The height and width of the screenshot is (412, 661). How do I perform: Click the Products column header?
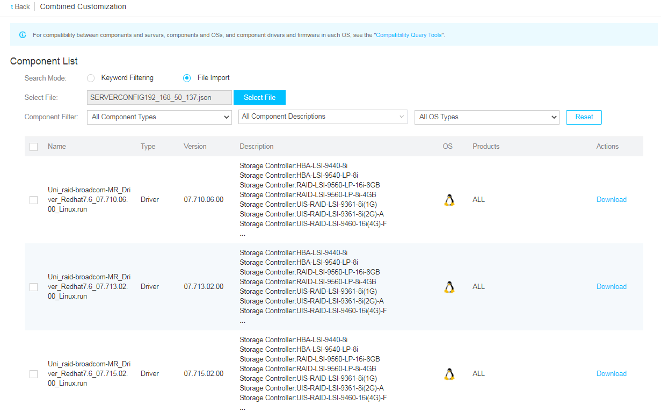(x=486, y=147)
